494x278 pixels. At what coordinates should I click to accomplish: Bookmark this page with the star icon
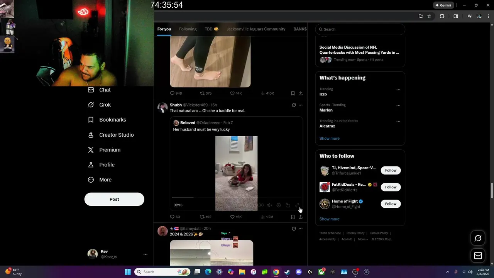click(429, 16)
